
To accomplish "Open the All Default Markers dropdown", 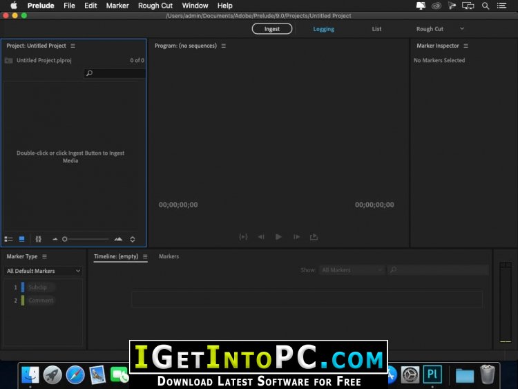I will tap(44, 271).
